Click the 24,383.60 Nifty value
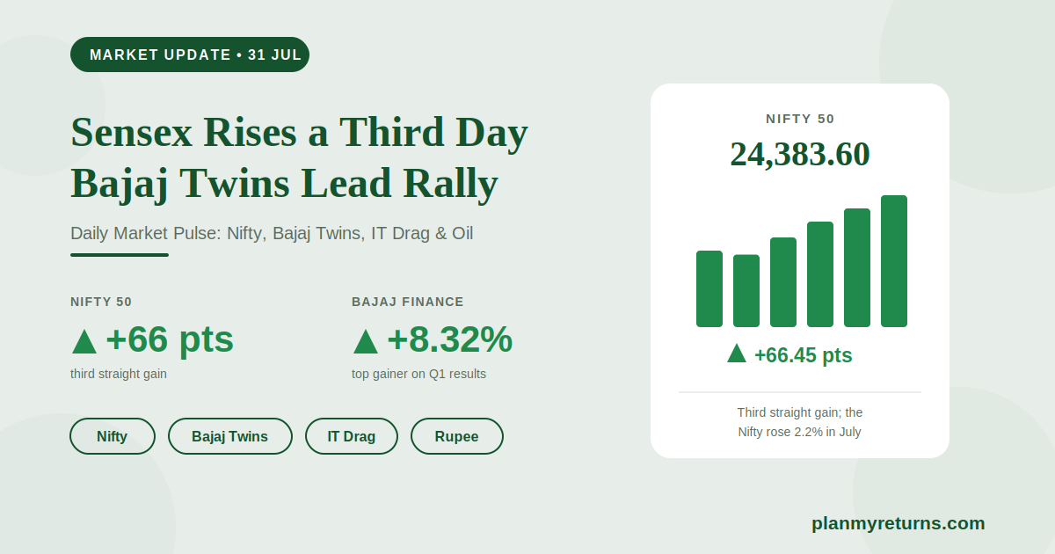1055x554 pixels. pyautogui.click(x=800, y=154)
